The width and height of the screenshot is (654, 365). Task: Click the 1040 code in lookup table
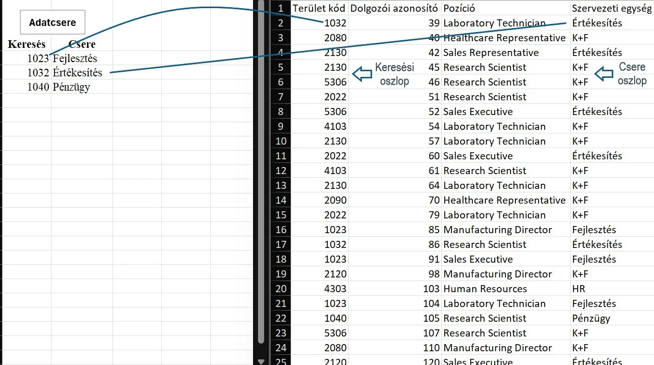(38, 87)
